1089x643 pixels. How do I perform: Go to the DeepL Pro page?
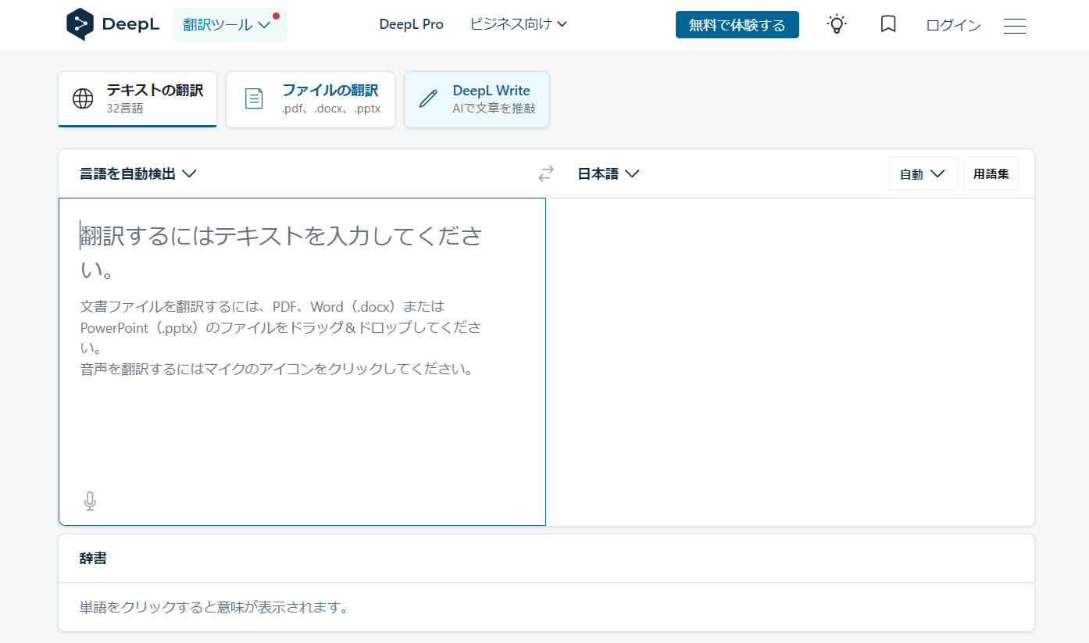coord(411,24)
